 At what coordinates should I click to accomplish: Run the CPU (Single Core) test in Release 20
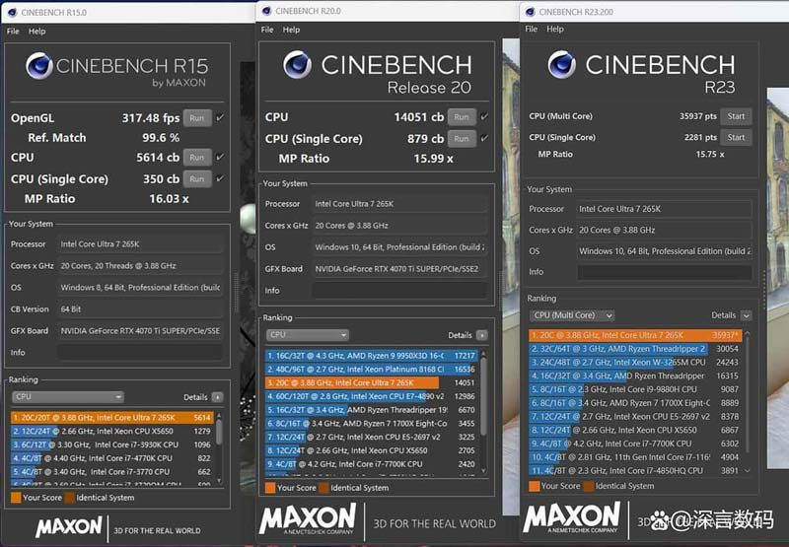tap(461, 139)
